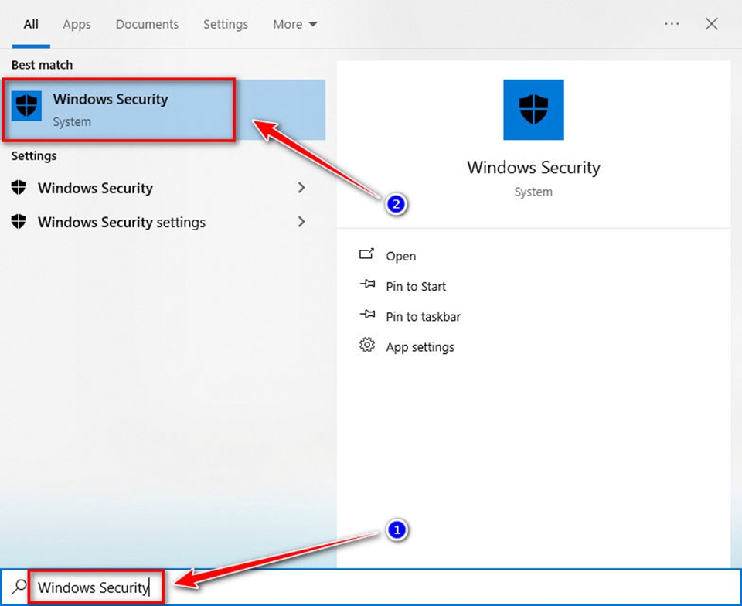Screen dimensions: 742x606
Task: Select the Open icon in the actions pane
Action: coord(367,255)
